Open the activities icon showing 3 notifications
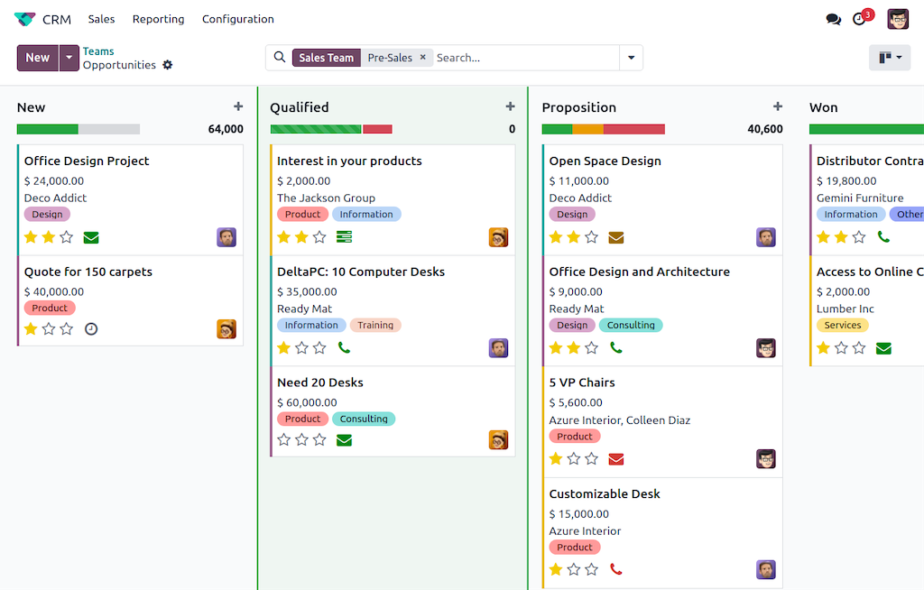 (x=857, y=18)
